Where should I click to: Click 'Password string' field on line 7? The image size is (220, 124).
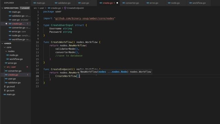coord(60,32)
